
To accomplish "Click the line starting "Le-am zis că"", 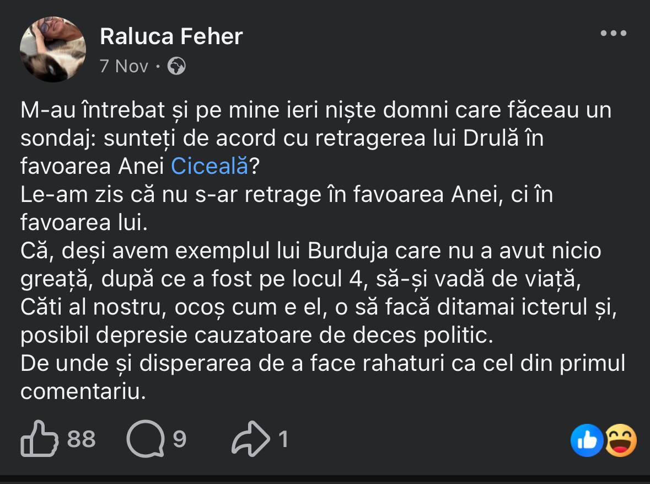I will pos(287,194).
